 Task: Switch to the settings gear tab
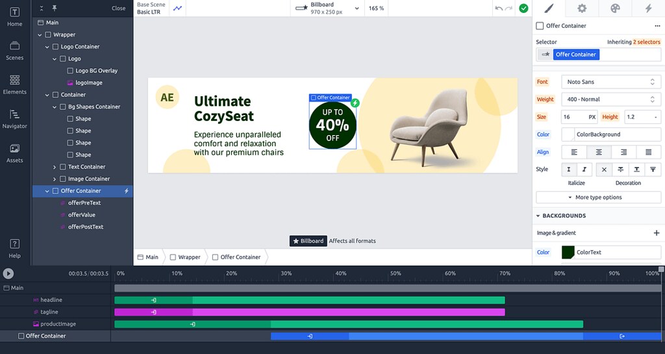pyautogui.click(x=582, y=8)
